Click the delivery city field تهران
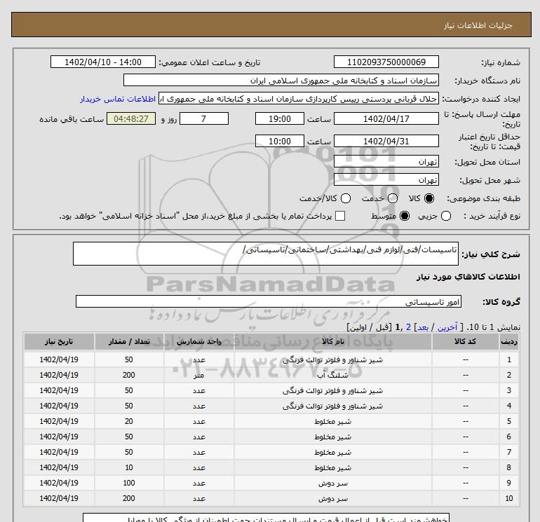Image resolution: width=540 pixels, height=522 pixels. (386, 179)
